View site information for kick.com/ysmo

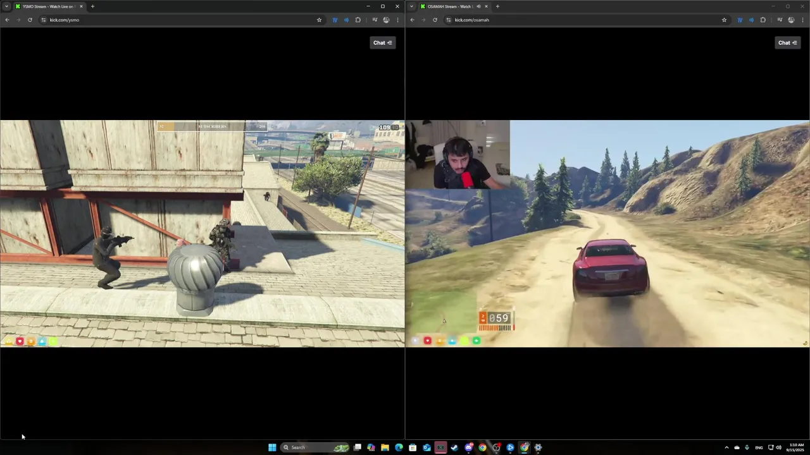[44, 20]
